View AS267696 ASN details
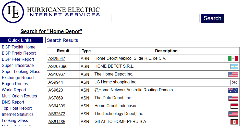Screen dimensions: 241x126 [x=58, y=66]
